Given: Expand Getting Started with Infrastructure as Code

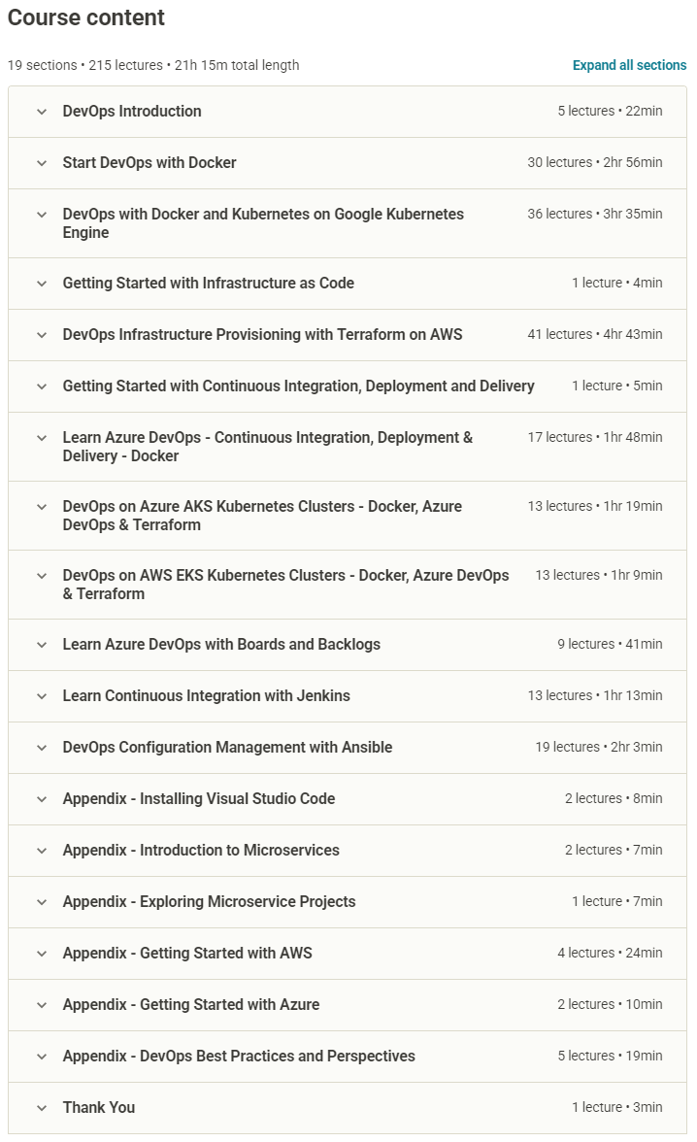Looking at the screenshot, I should (x=42, y=284).
